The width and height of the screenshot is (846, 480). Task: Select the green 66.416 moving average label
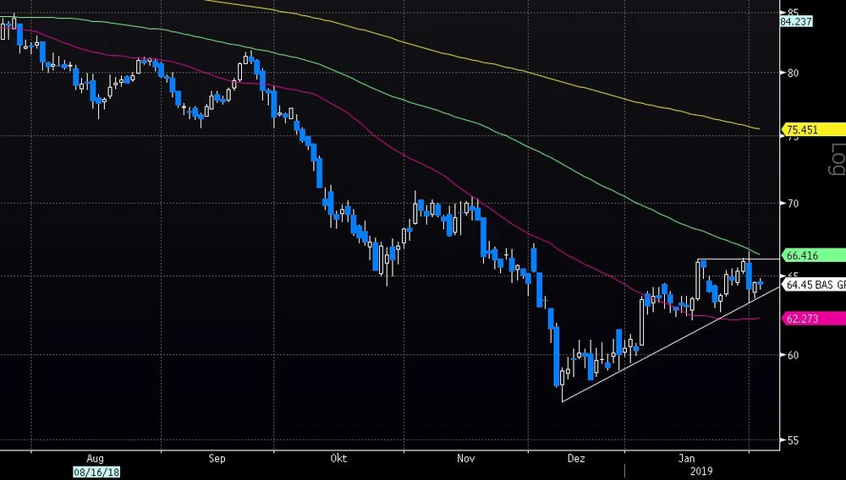801,254
